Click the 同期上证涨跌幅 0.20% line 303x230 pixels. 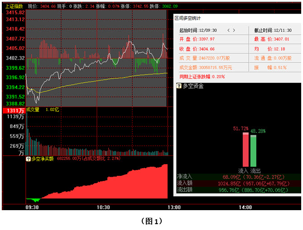(202, 77)
